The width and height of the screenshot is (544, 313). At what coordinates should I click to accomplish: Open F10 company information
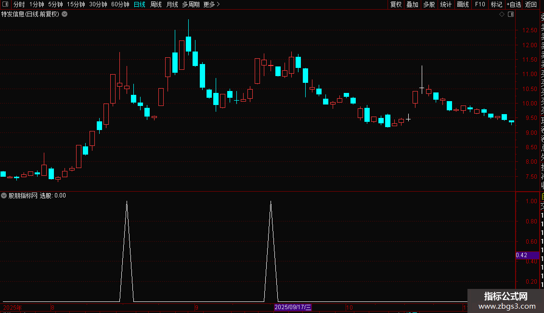(480, 4)
